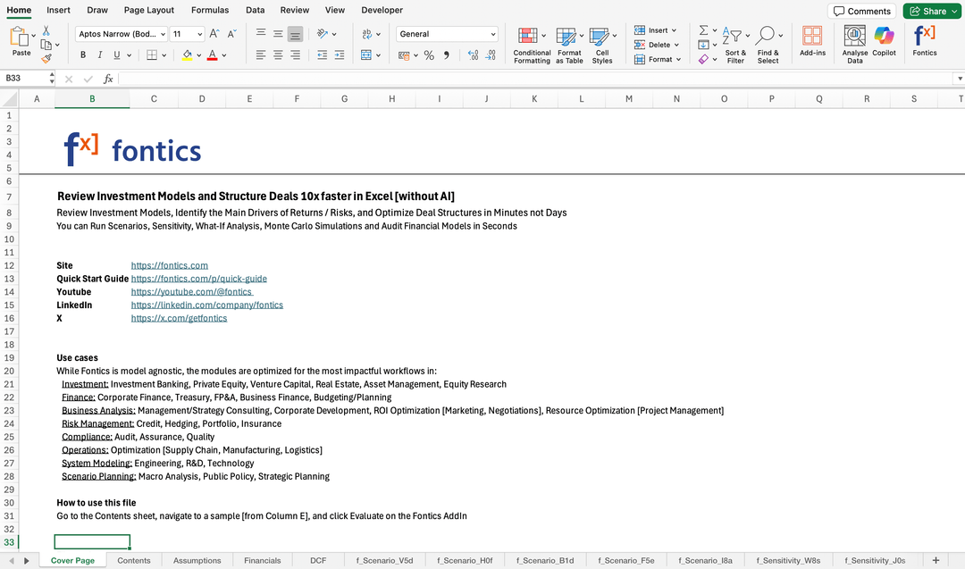Click the Analyse Data icon
The height and width of the screenshot is (569, 965).
click(855, 36)
